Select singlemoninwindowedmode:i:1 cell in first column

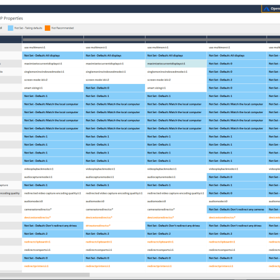click(x=53, y=72)
